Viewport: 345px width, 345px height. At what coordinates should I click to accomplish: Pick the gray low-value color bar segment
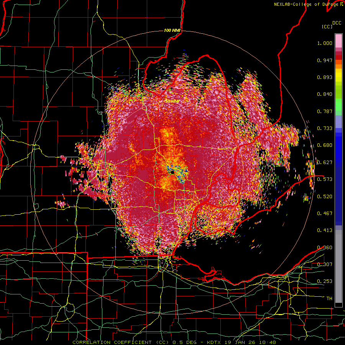pos(338,266)
